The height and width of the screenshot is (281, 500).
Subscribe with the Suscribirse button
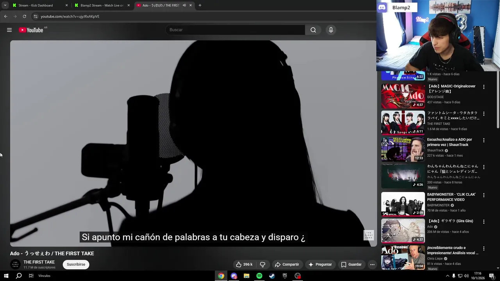pyautogui.click(x=76, y=265)
